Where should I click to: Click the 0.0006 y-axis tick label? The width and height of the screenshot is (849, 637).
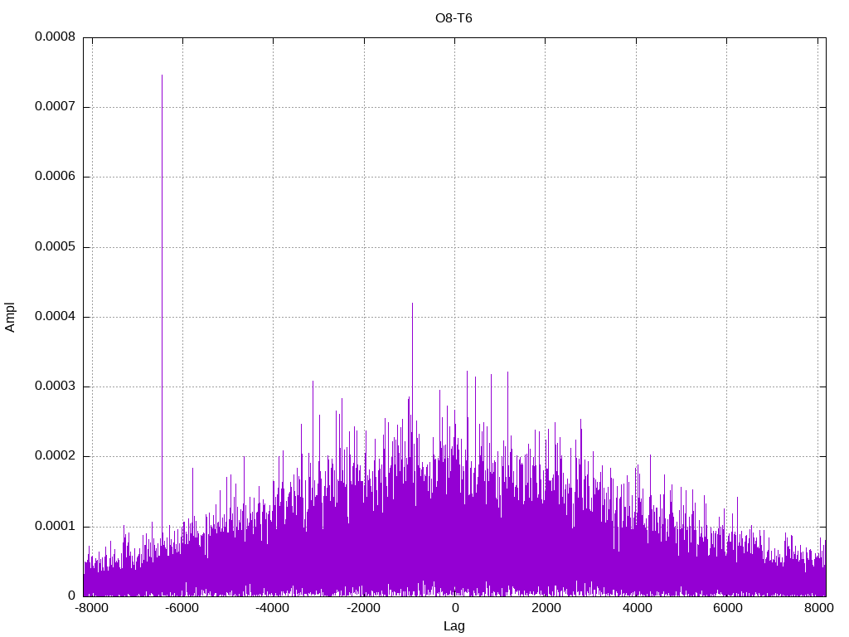coord(55,177)
